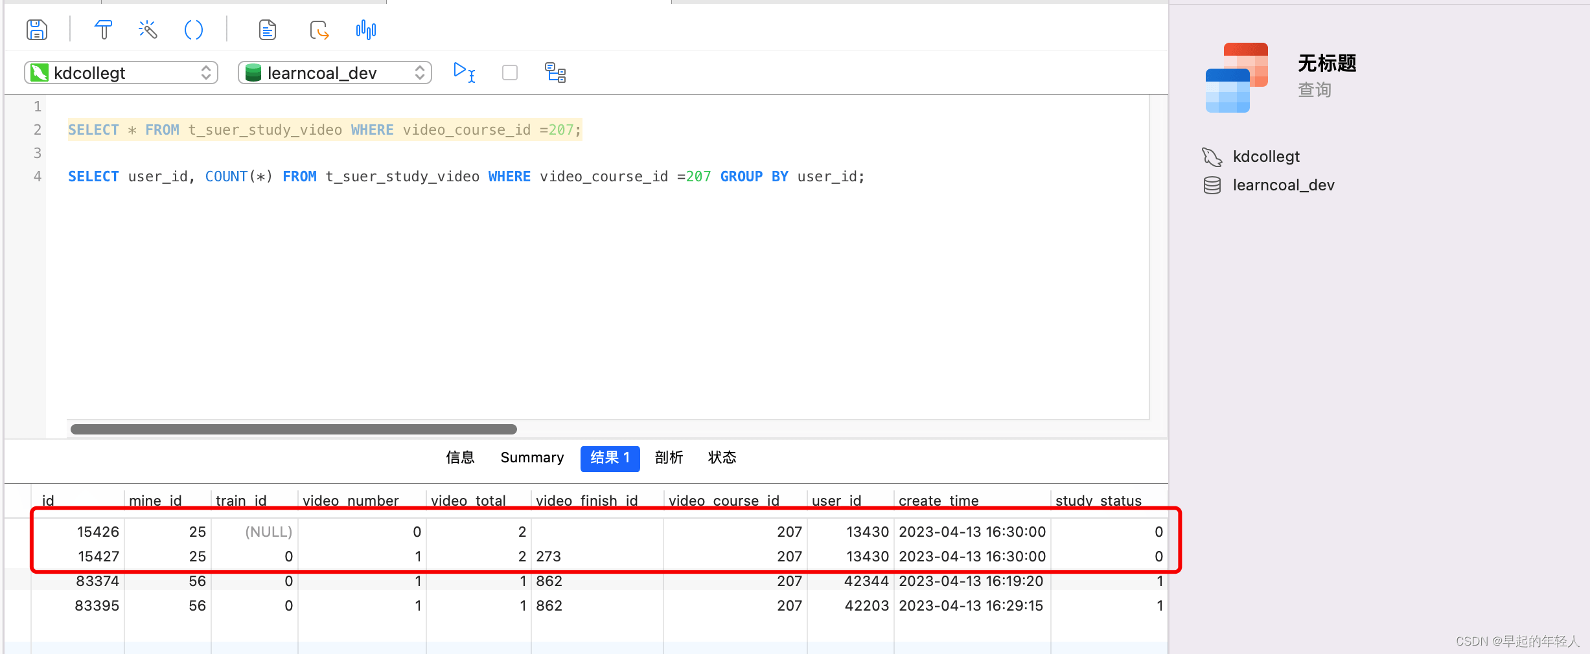Click the Explain query plan icon
This screenshot has width=1590, height=654.
coord(555,73)
